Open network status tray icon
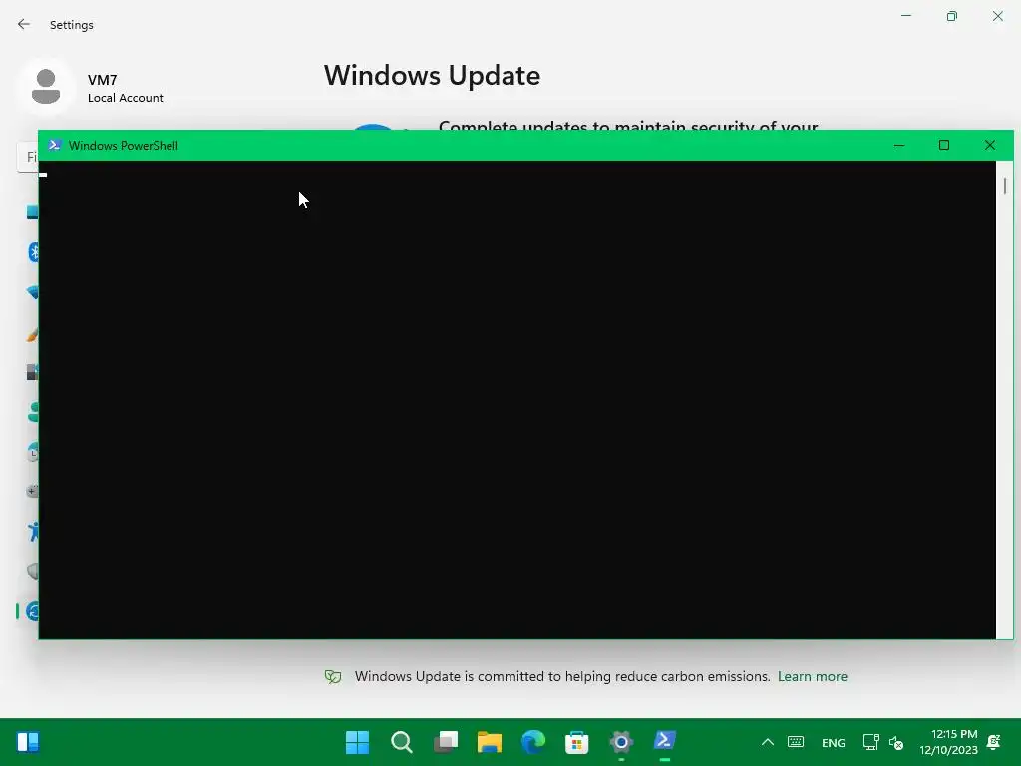The height and width of the screenshot is (766, 1021). (x=870, y=742)
